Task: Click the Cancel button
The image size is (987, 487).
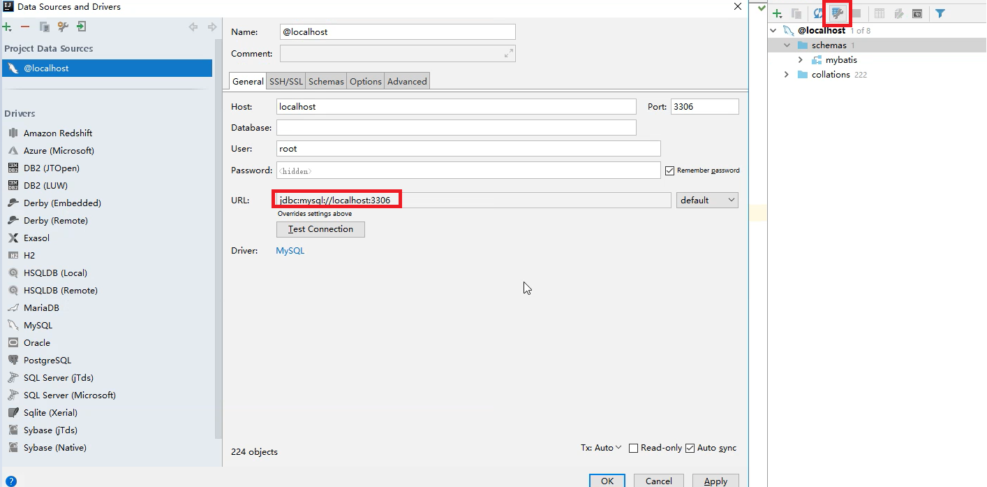Action: pos(659,481)
